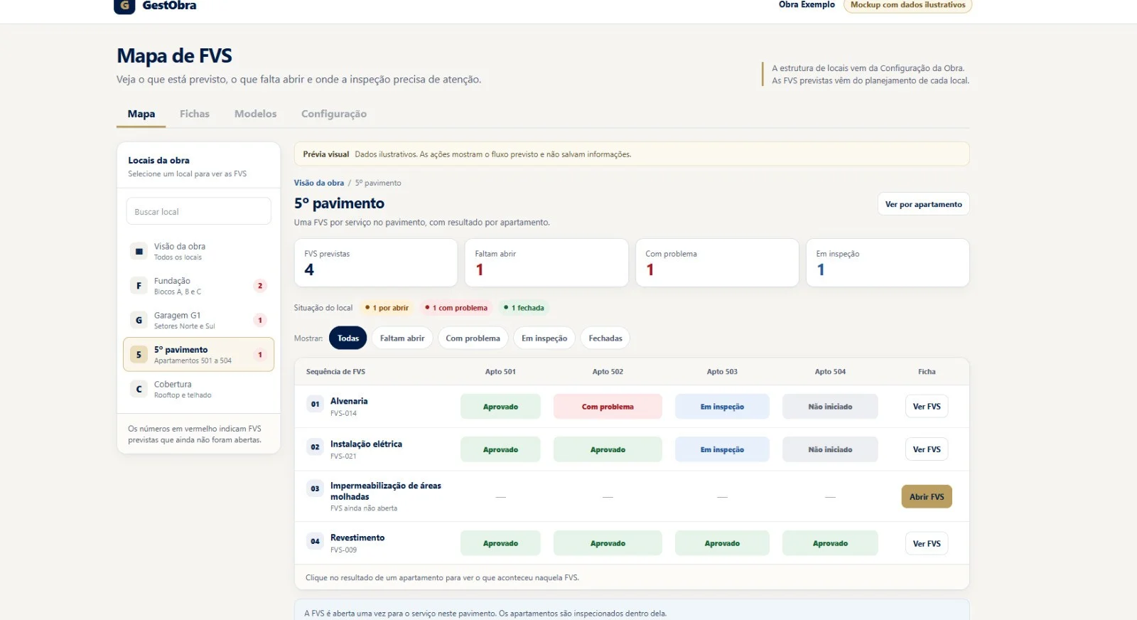Click the 1 fechada status pill
The width and height of the screenshot is (1137, 620).
[524, 308]
